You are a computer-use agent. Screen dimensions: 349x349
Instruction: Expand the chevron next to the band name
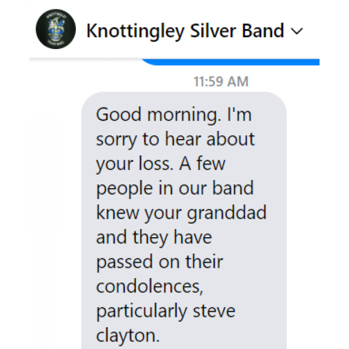click(x=297, y=32)
